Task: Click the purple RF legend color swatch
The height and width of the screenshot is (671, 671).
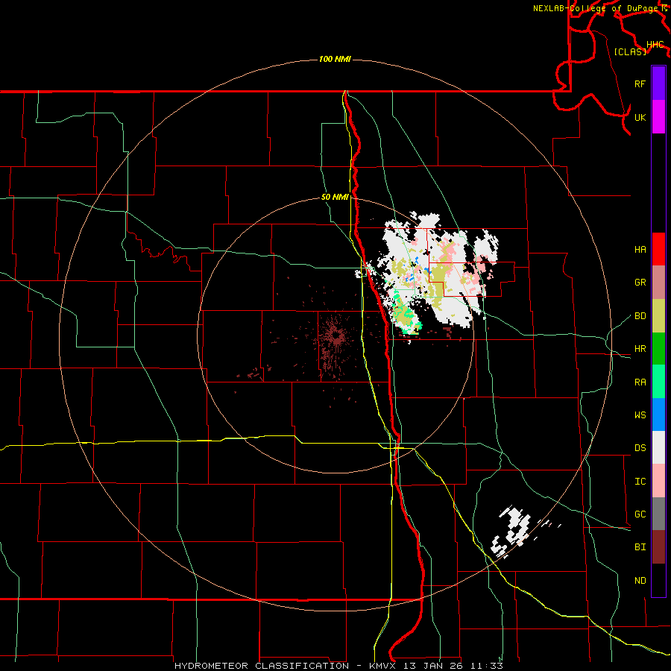Action: point(658,84)
